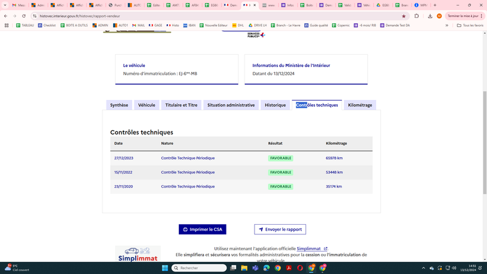487x274 pixels.
Task: Click the page vertical scrollbar
Action: pos(485,143)
